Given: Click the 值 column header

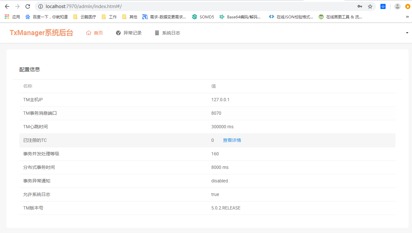Looking at the screenshot, I should tap(214, 86).
